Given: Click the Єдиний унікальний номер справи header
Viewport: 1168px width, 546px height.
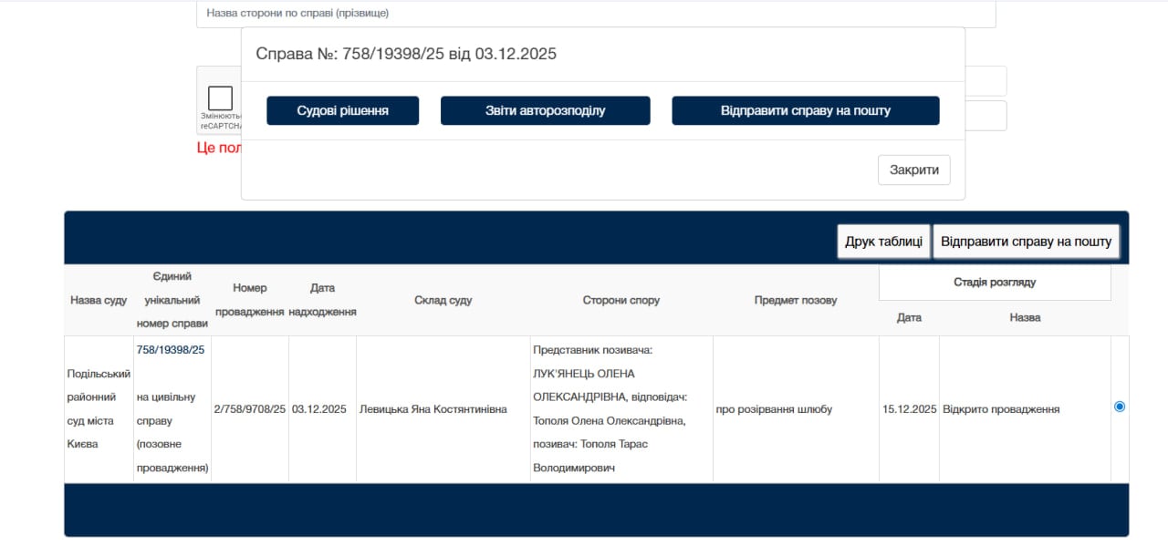Looking at the screenshot, I should pos(172,300).
